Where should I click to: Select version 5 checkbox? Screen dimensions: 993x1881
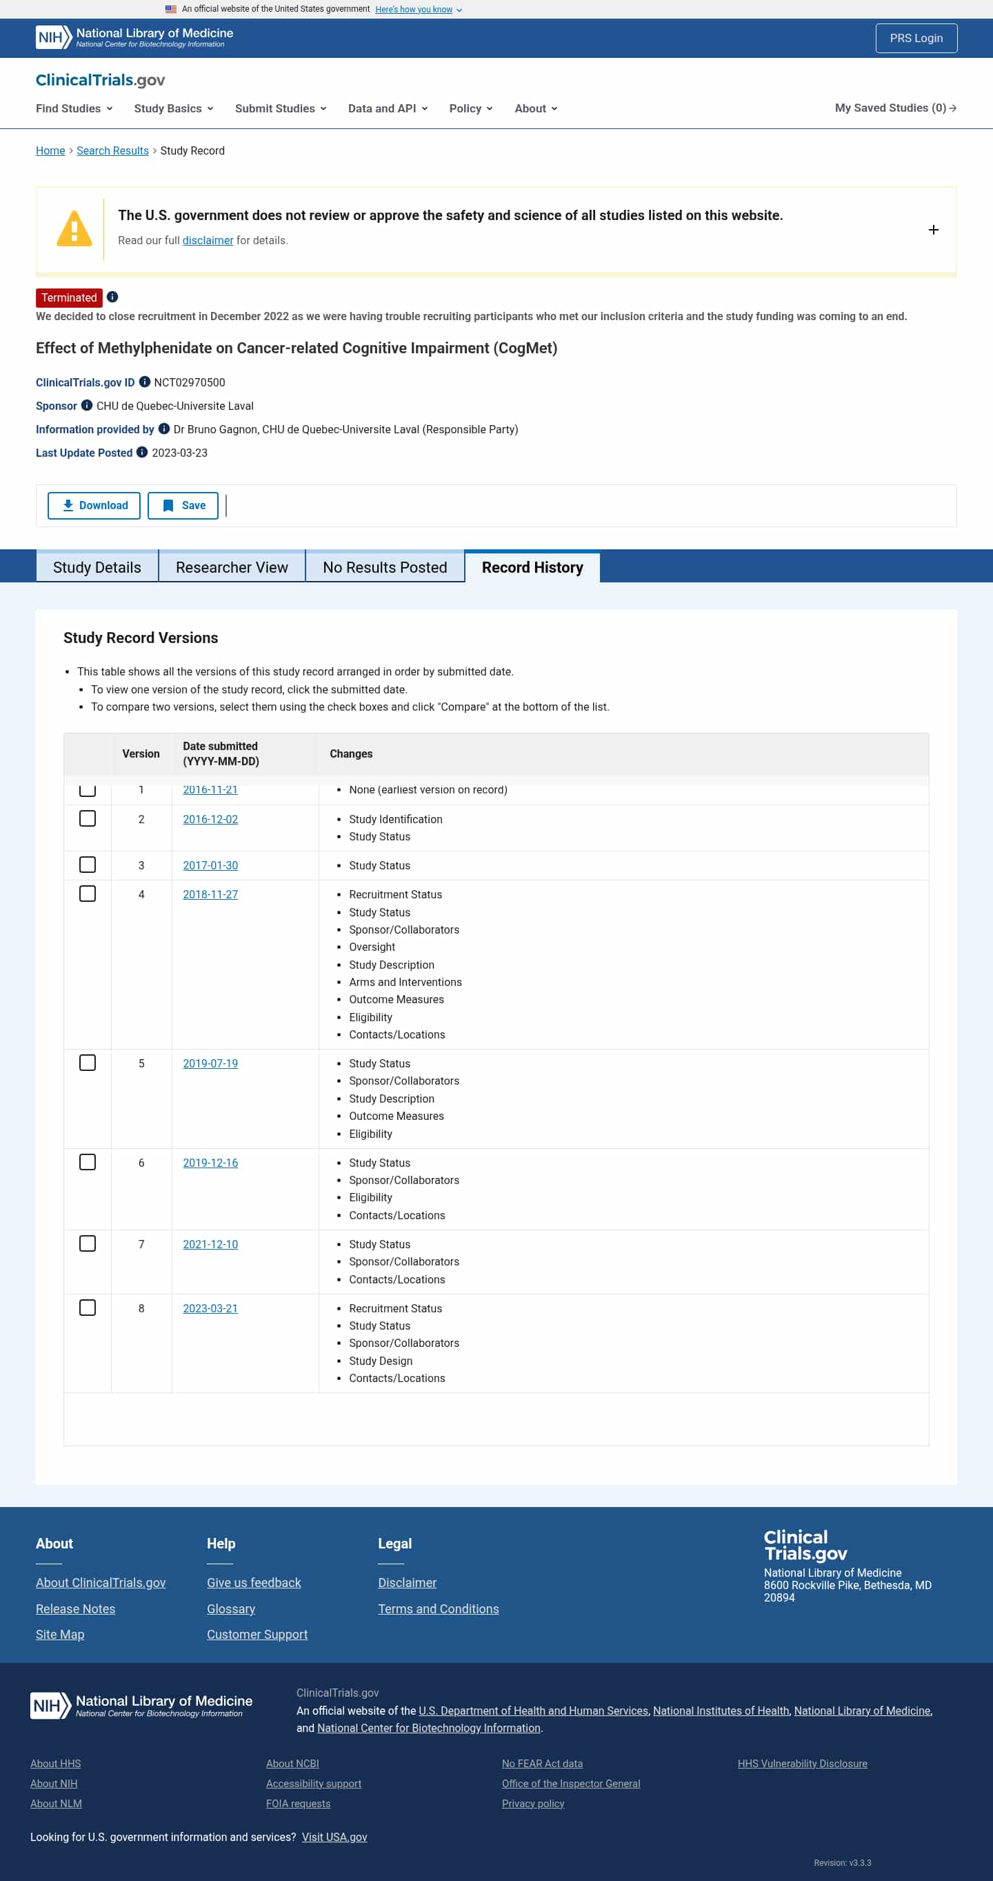88,1063
